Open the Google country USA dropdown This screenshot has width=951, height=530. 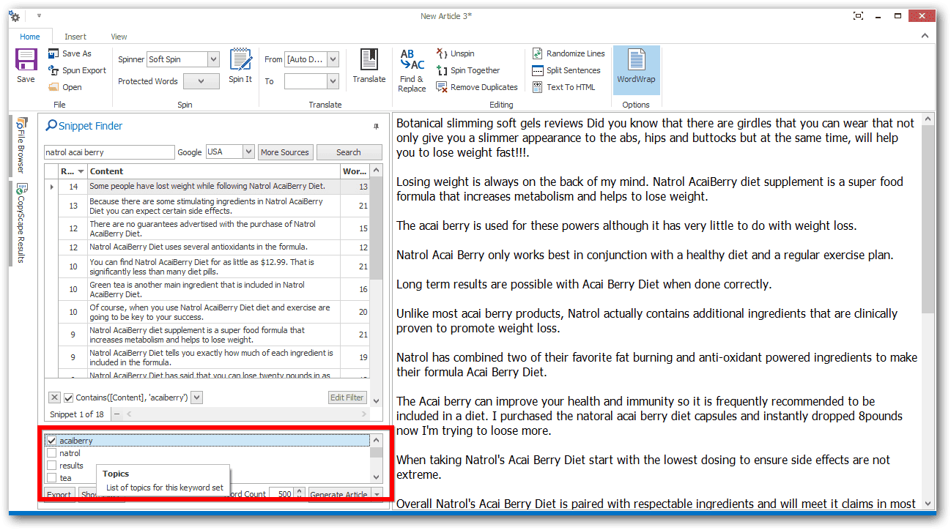248,152
